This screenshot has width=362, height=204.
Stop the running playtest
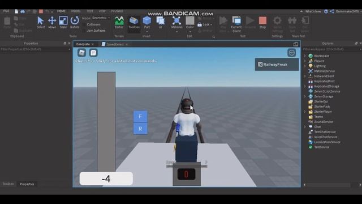tap(262, 23)
